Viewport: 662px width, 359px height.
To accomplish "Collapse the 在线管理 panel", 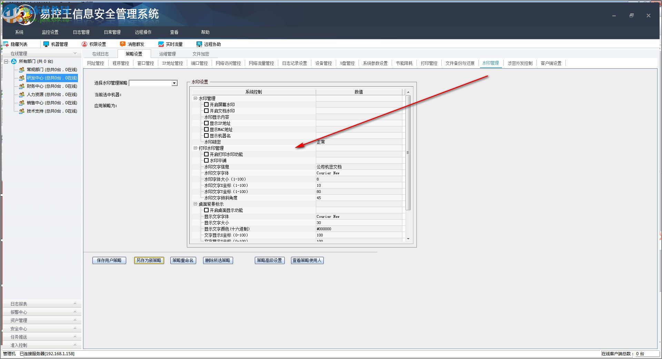I will pyautogui.click(x=75, y=54).
